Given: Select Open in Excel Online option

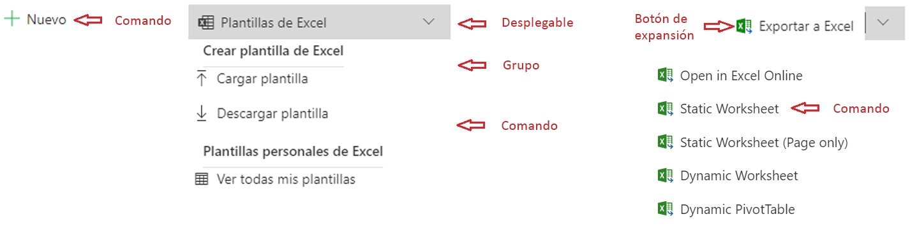Looking at the screenshot, I should pyautogui.click(x=741, y=76).
